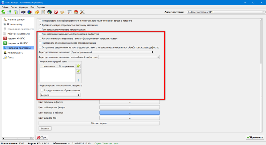Click the green refresh arrows toolbar icon

pos(3,12)
